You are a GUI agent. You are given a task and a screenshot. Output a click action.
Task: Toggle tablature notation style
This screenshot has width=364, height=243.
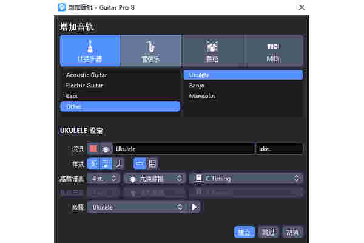click(106, 163)
